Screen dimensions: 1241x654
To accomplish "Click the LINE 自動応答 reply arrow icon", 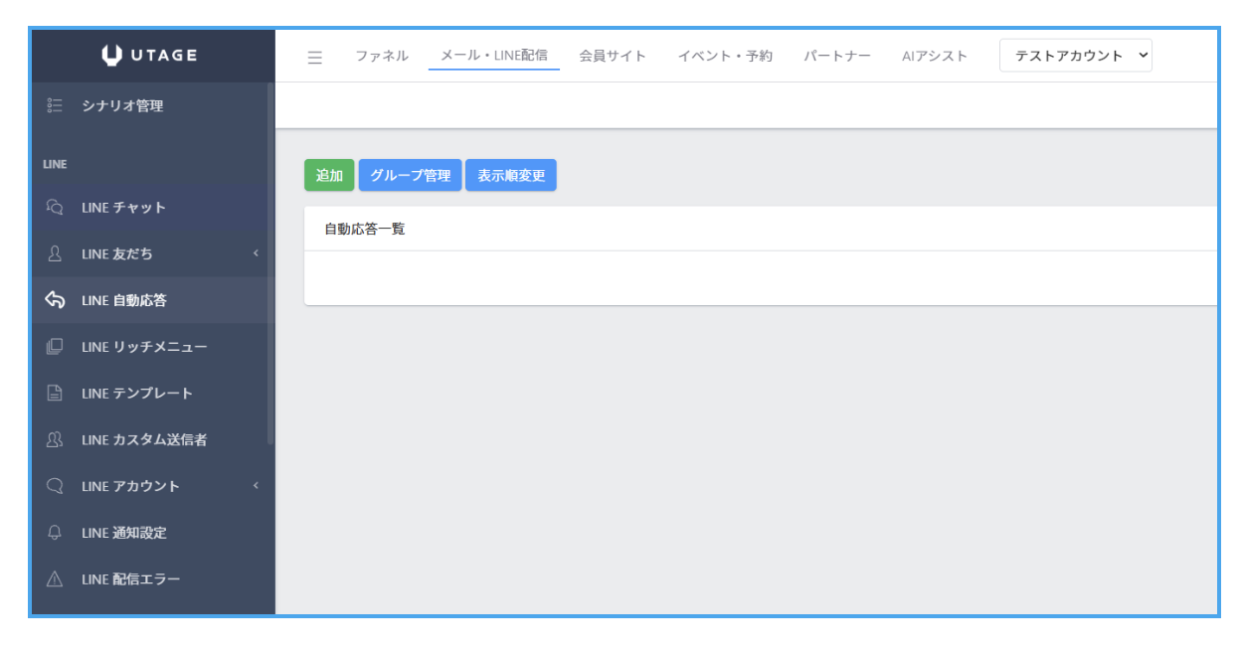I will click(56, 300).
